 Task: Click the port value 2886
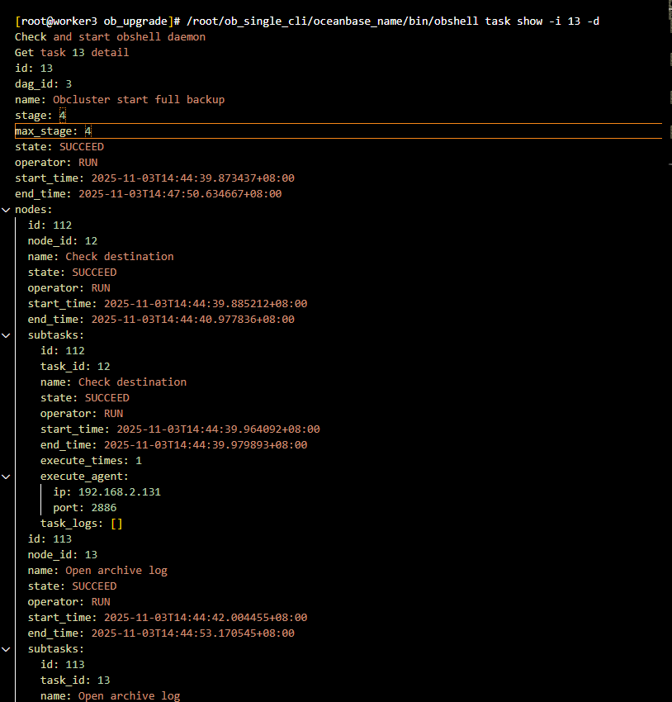(x=103, y=508)
